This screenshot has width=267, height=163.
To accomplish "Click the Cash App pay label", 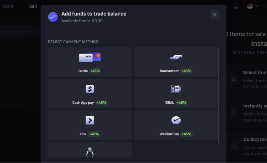I will pos(83,103).
